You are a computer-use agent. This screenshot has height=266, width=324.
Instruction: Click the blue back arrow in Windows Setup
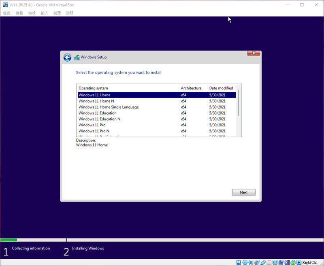(67, 57)
